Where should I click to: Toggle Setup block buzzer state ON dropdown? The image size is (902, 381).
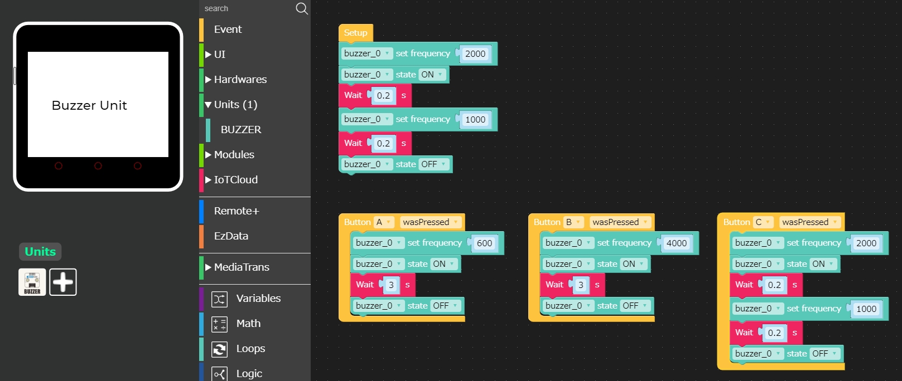432,75
